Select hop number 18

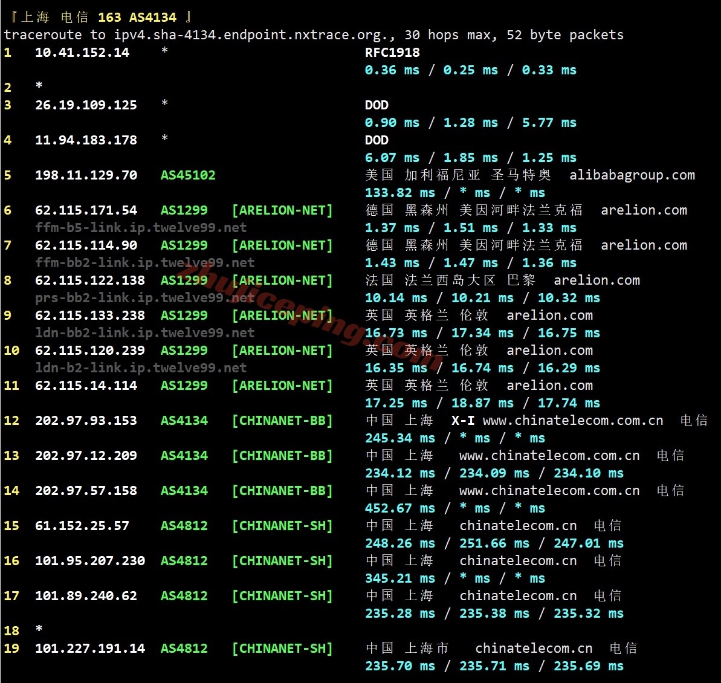tap(11, 631)
